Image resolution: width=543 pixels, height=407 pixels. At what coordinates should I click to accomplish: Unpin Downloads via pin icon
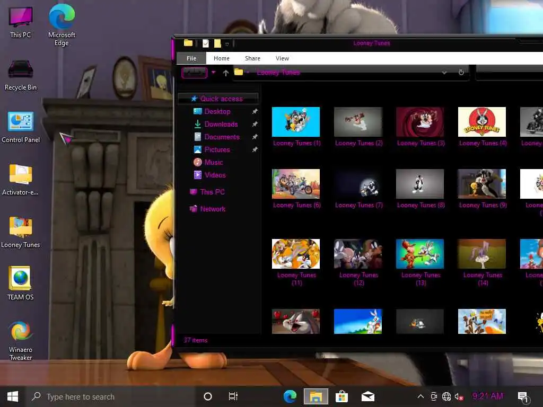(x=255, y=124)
